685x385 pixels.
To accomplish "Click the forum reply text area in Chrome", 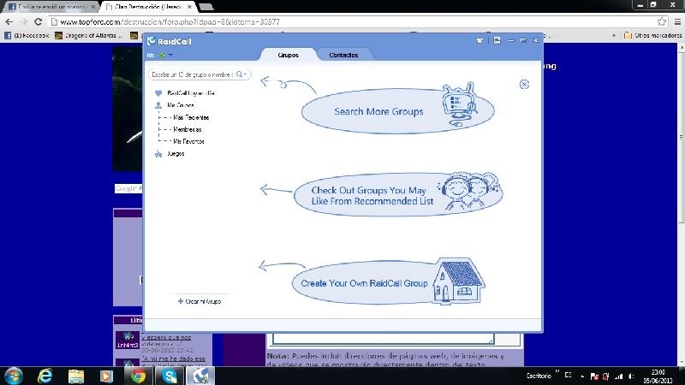I will [383, 338].
